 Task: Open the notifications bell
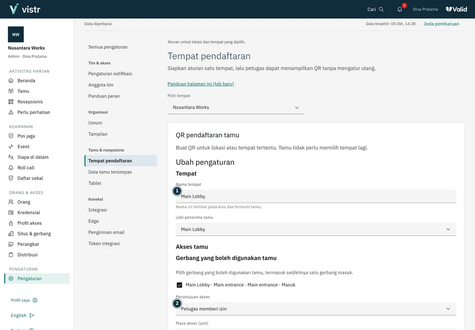coord(400,9)
